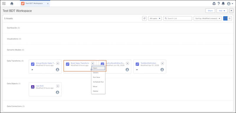Open the user profile avatar menu

click(230, 4)
